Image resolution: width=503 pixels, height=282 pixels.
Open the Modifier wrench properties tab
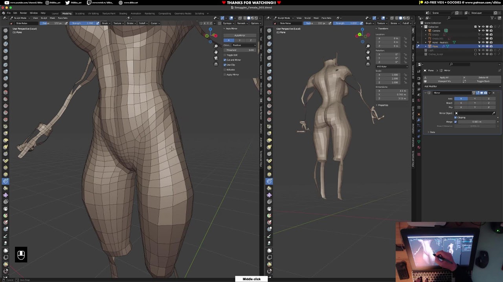click(419, 119)
